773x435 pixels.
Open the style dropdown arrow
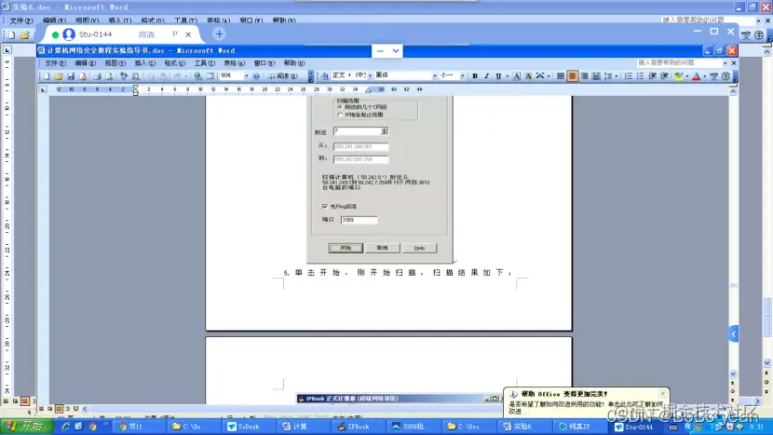(x=370, y=76)
